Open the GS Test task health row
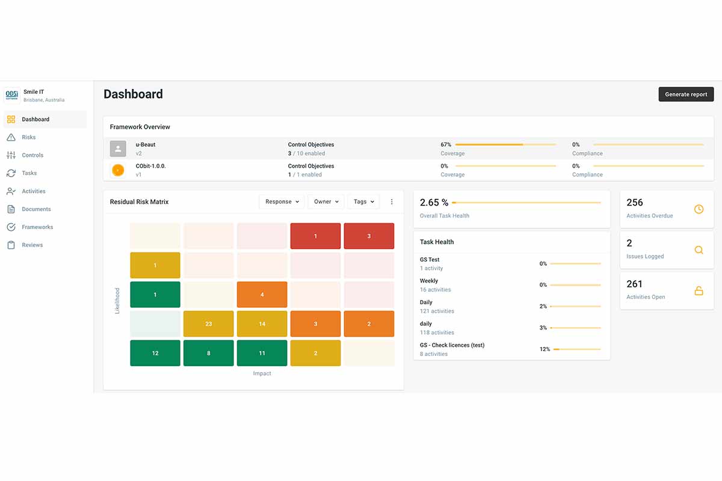 511,264
